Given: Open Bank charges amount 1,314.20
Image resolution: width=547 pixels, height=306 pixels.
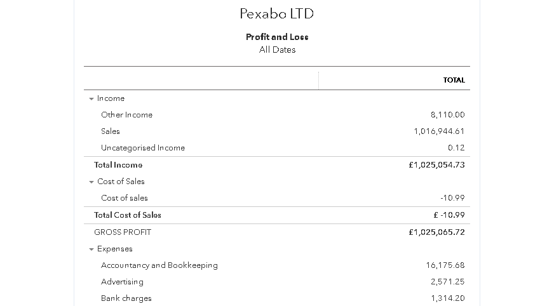Looking at the screenshot, I should pos(448,298).
